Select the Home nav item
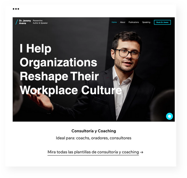This screenshot has width=187, height=178. [x=114, y=22]
